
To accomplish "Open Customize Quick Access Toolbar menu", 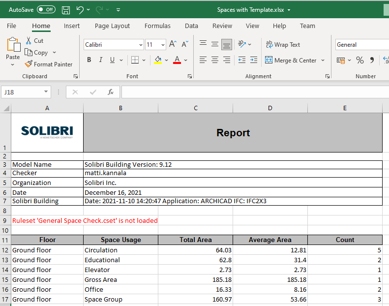I will 119,10.
